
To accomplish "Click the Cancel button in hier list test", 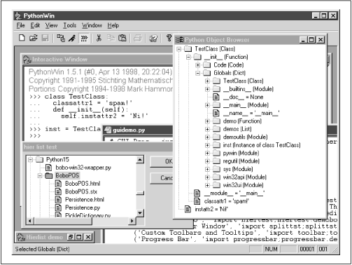I will [162, 178].
